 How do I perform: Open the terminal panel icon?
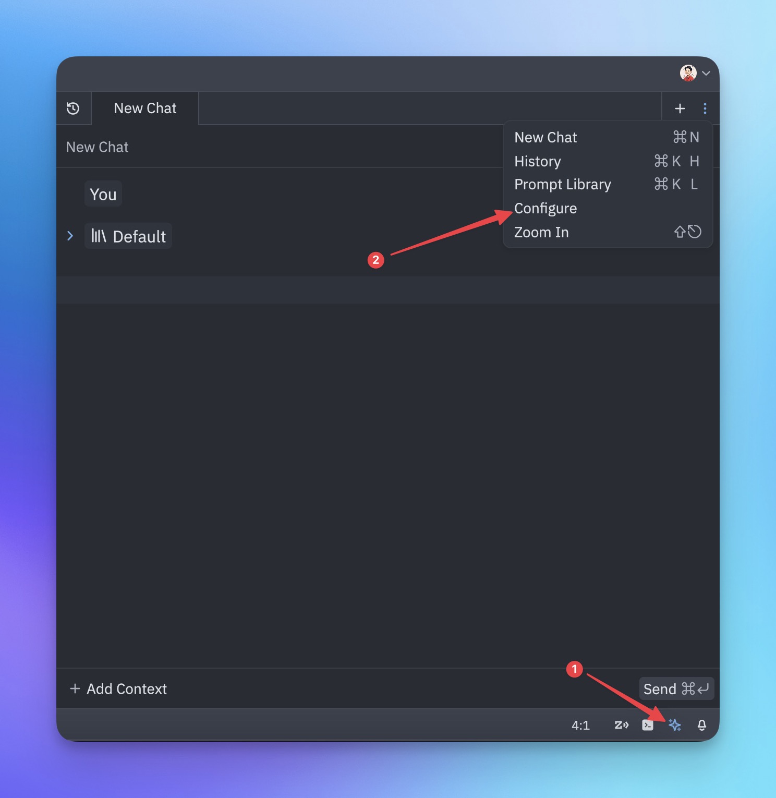tap(648, 725)
